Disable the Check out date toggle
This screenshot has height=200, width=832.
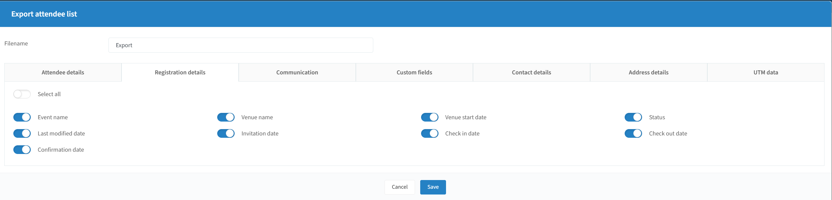coord(633,133)
